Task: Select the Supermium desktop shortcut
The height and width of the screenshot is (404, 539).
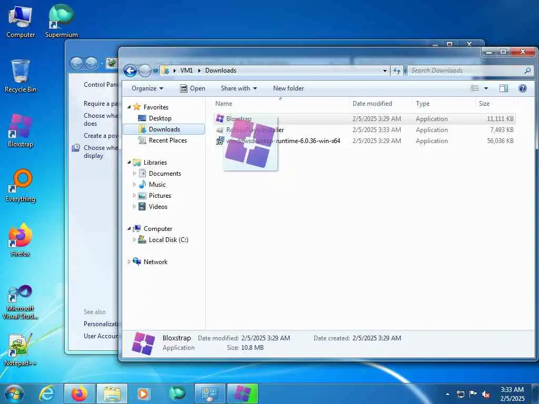Action: (61, 21)
